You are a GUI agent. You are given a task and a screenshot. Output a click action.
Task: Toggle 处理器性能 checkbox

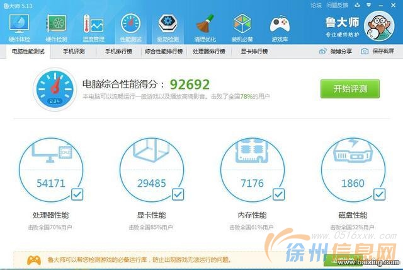pos(77,194)
